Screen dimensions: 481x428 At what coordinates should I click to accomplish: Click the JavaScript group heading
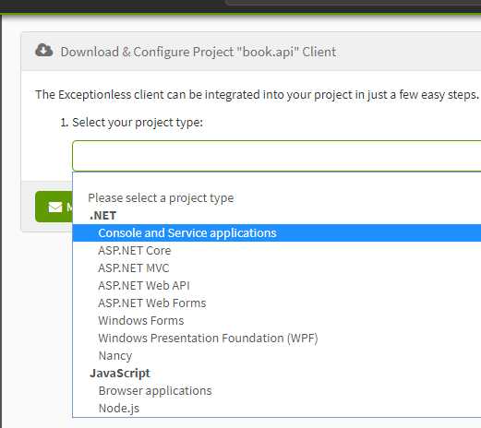pyautogui.click(x=120, y=374)
